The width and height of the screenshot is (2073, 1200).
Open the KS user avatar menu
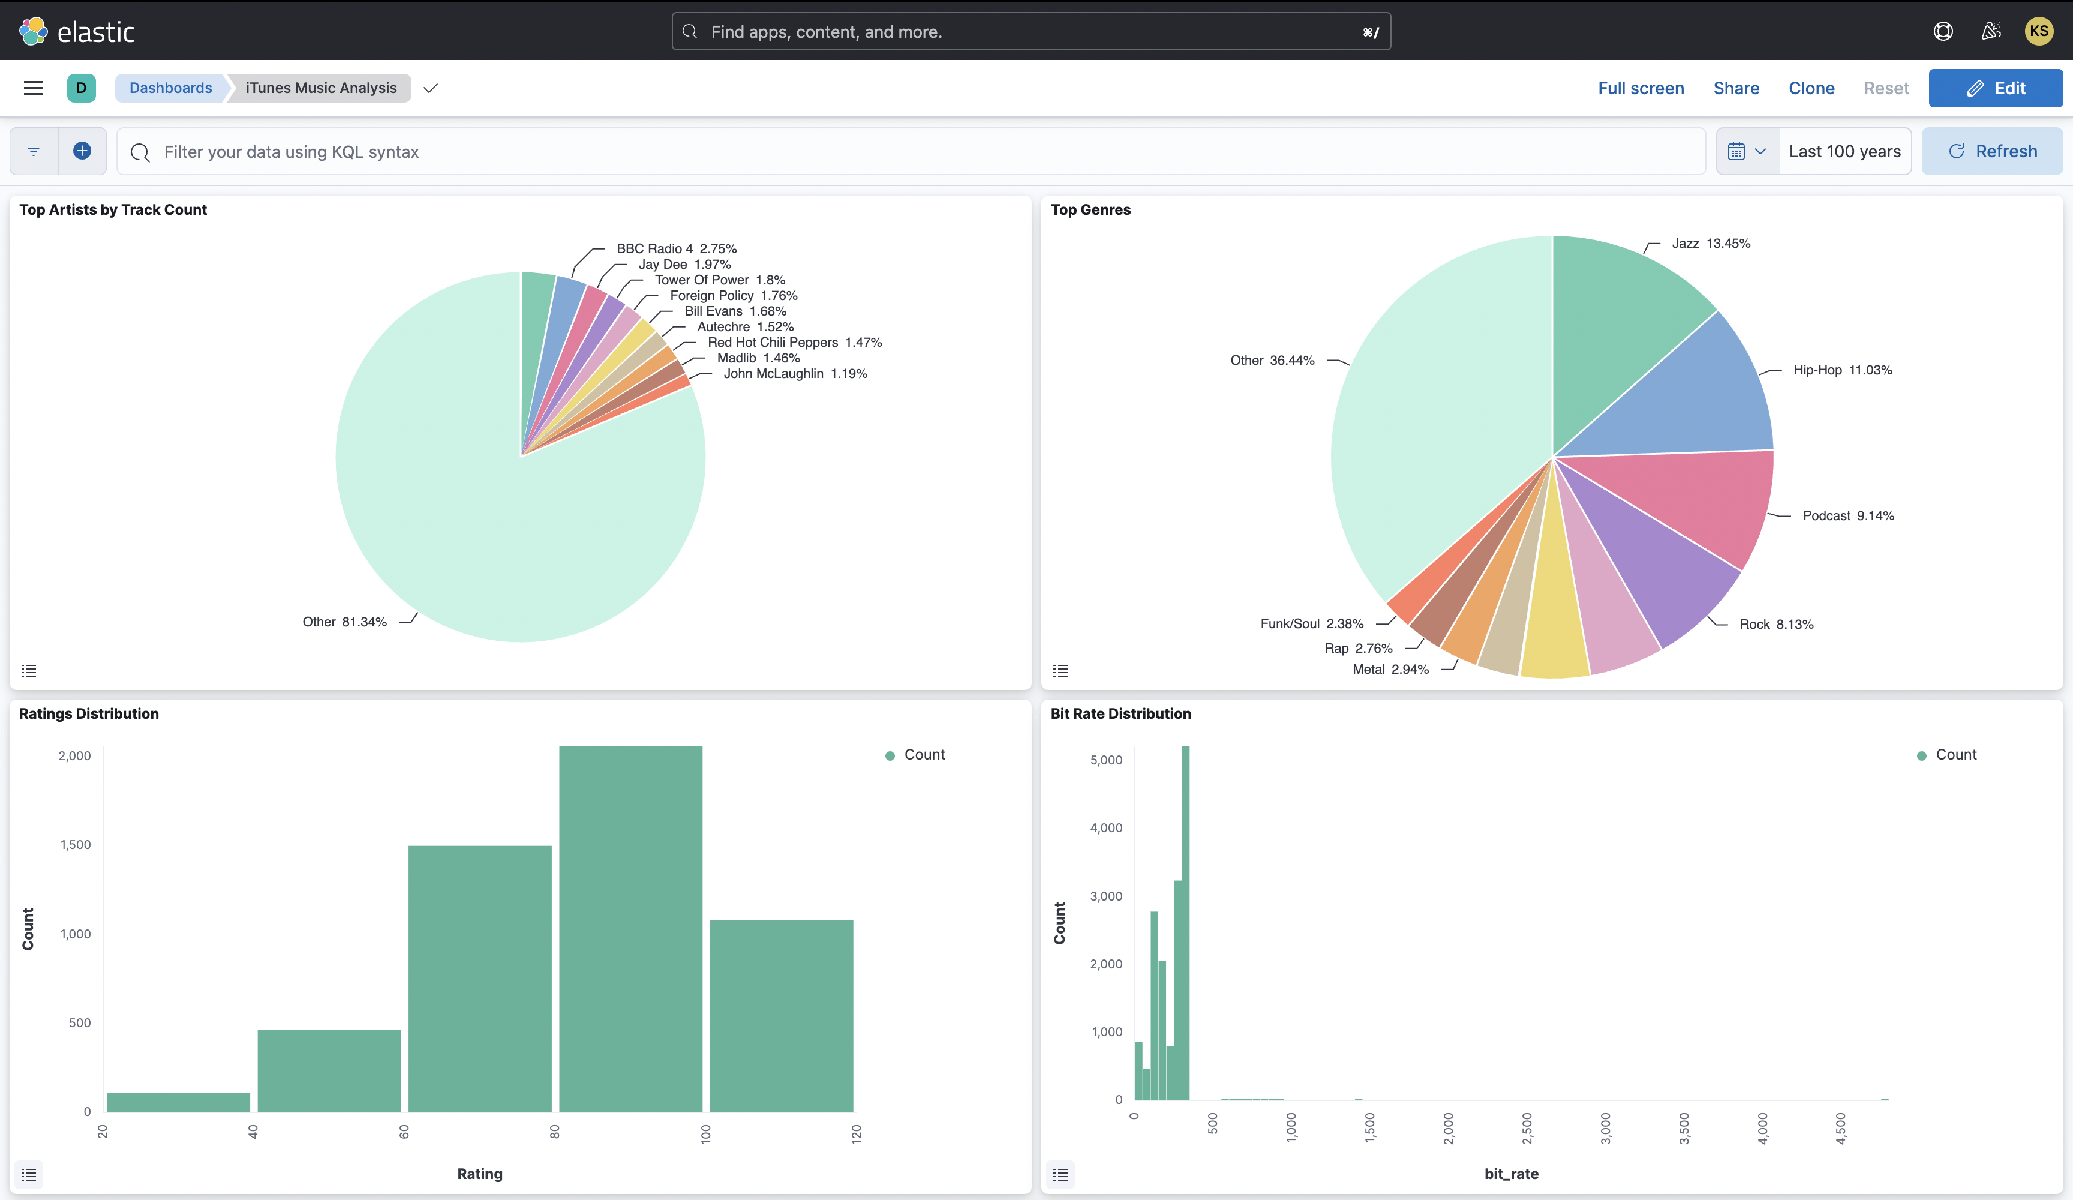(x=2038, y=31)
